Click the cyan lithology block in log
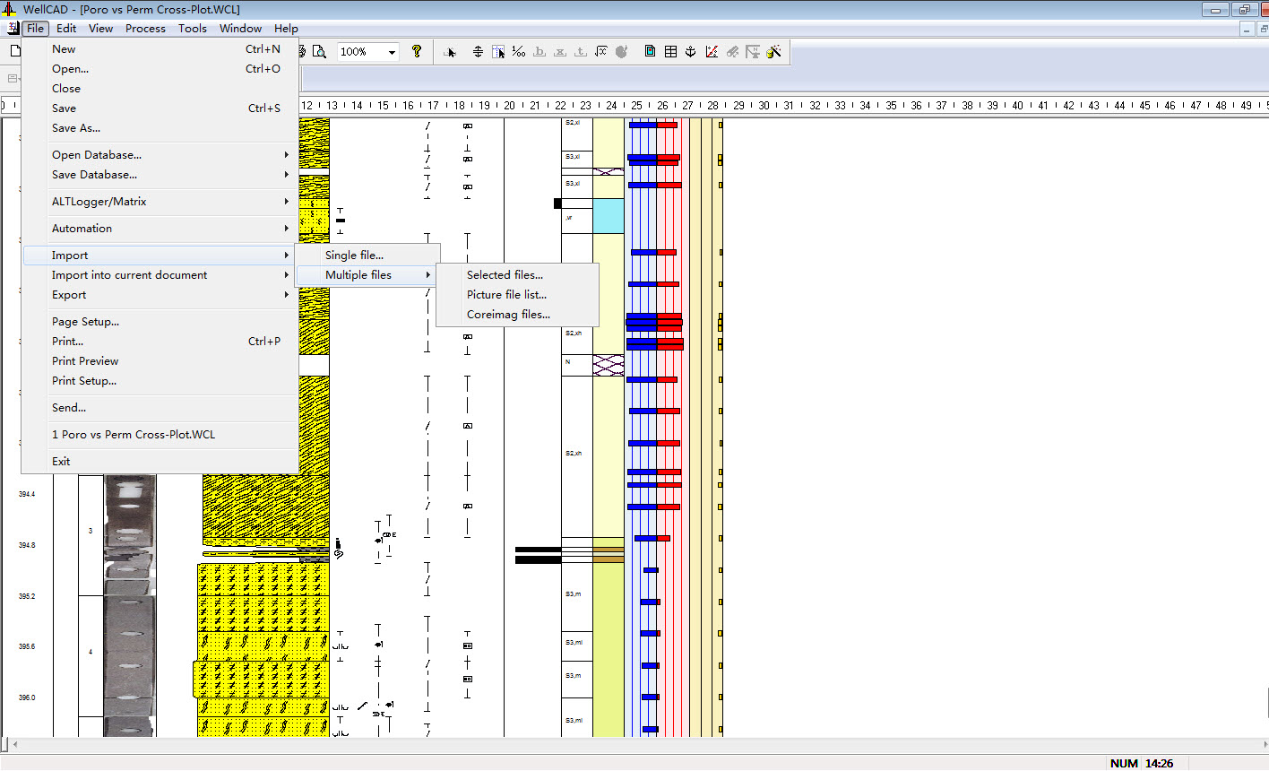Screen dimensions: 1269x771 [609, 216]
